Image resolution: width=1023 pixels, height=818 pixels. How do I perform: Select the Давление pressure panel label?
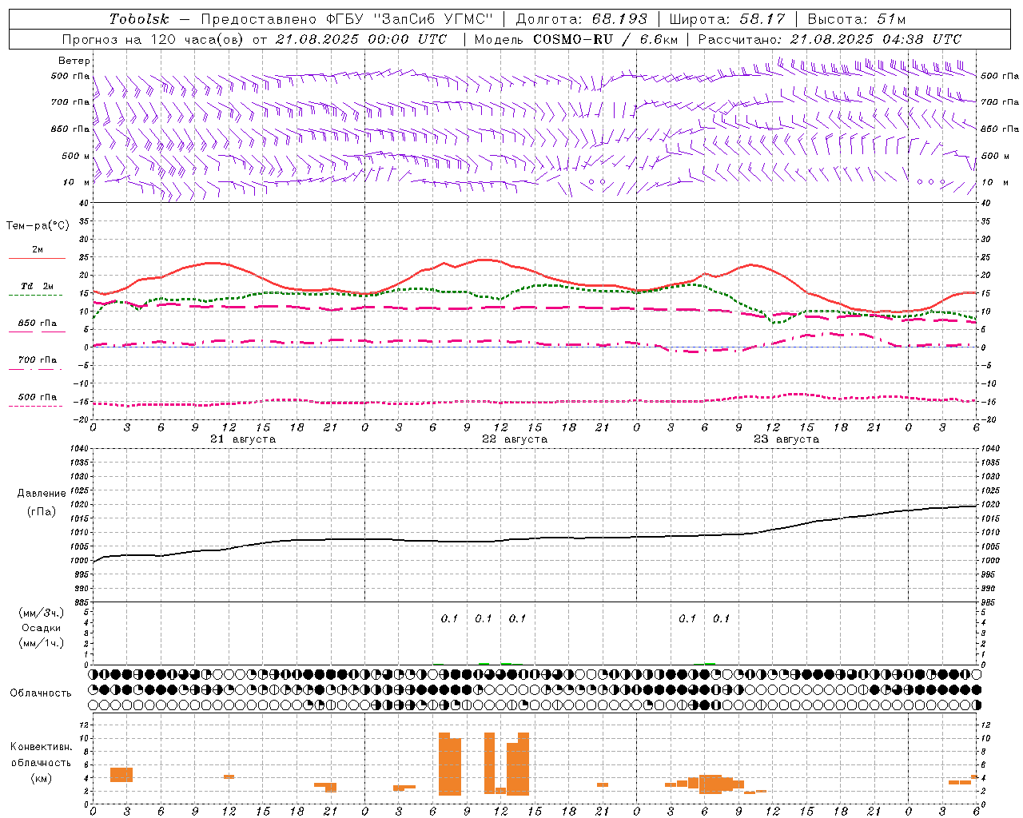pos(42,494)
